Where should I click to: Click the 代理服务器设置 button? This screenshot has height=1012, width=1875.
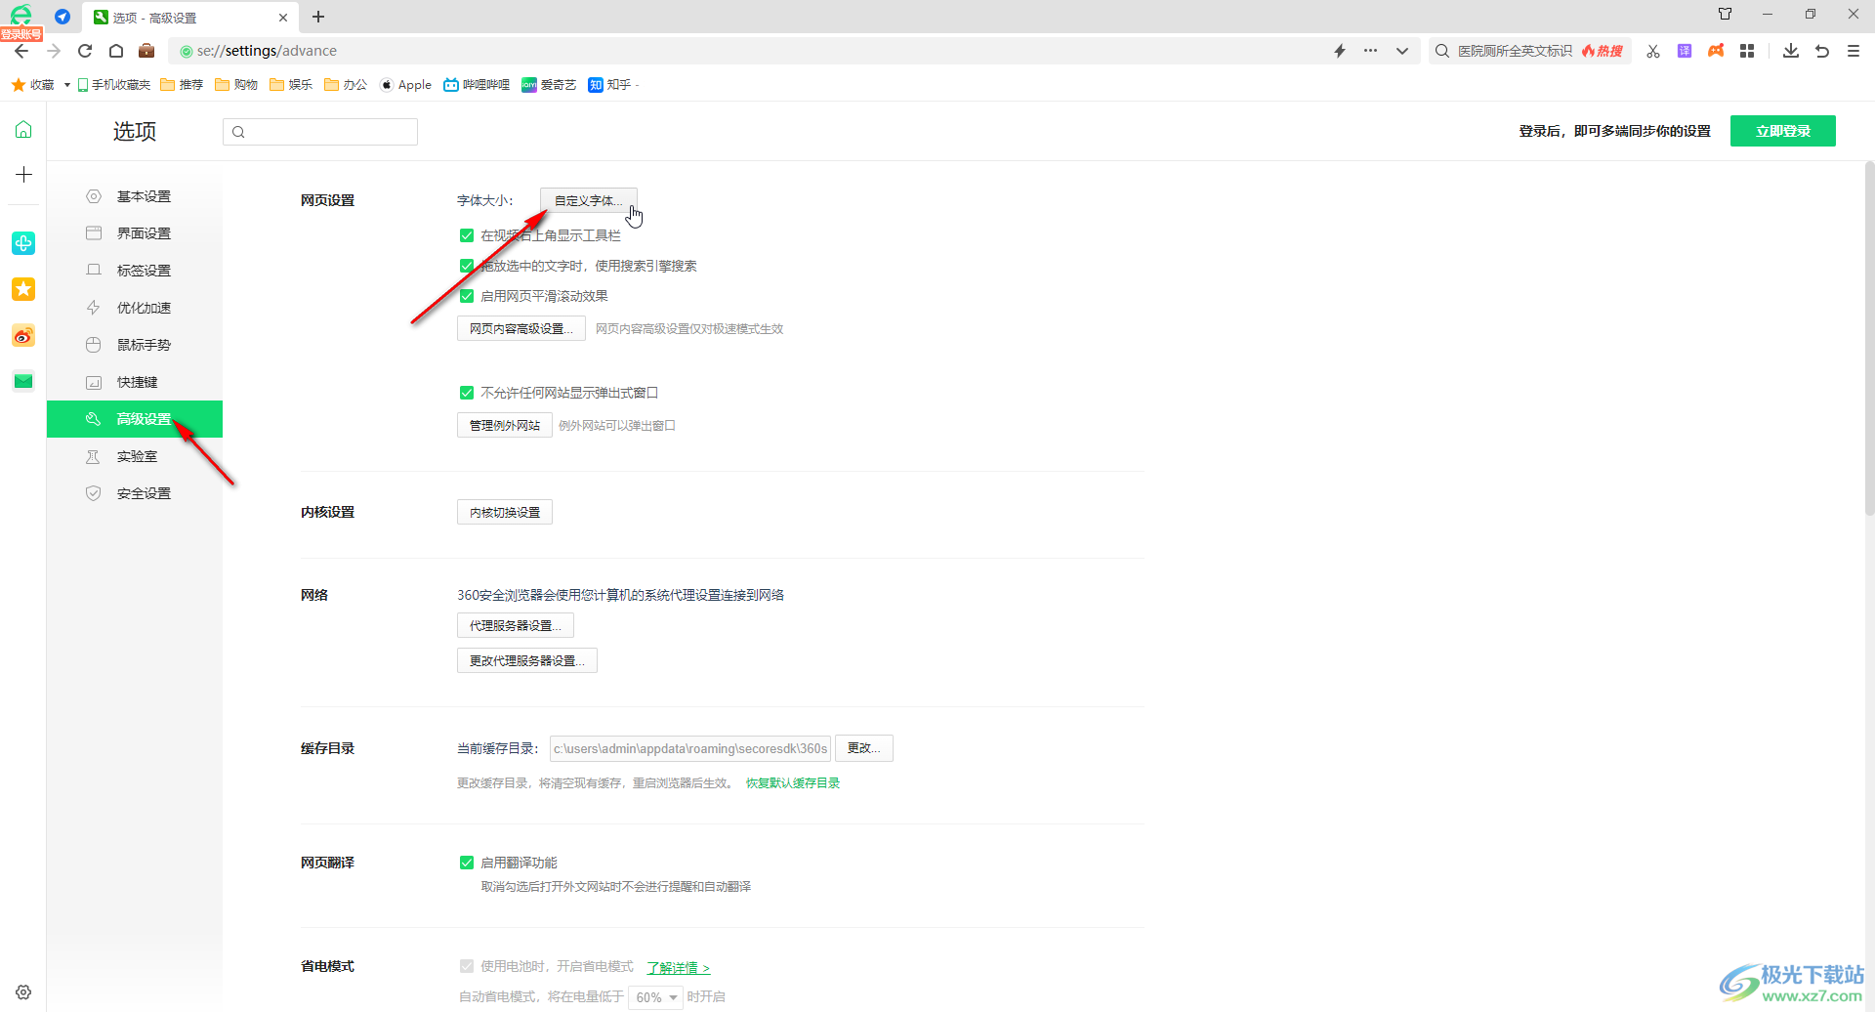(x=516, y=625)
